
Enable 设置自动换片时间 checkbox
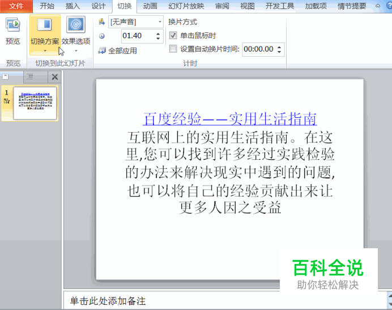tap(173, 49)
